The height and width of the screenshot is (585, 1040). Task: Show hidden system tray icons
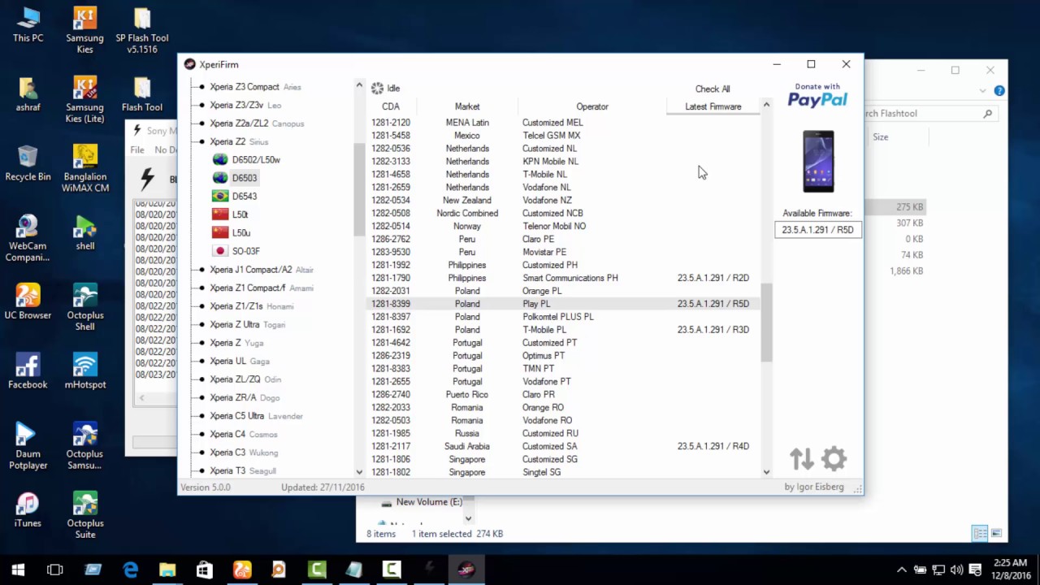click(x=901, y=570)
